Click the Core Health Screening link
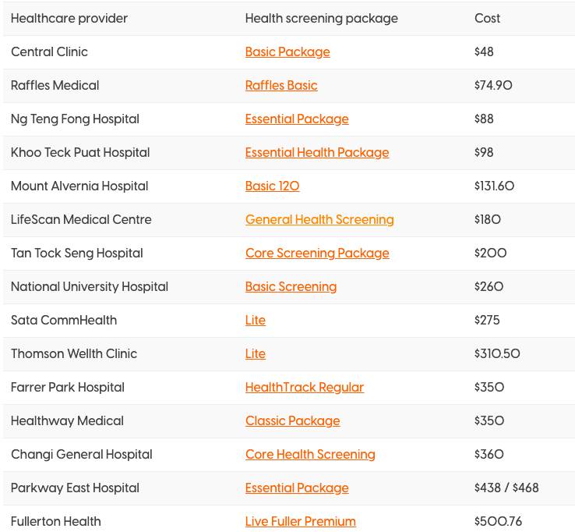 coord(310,455)
